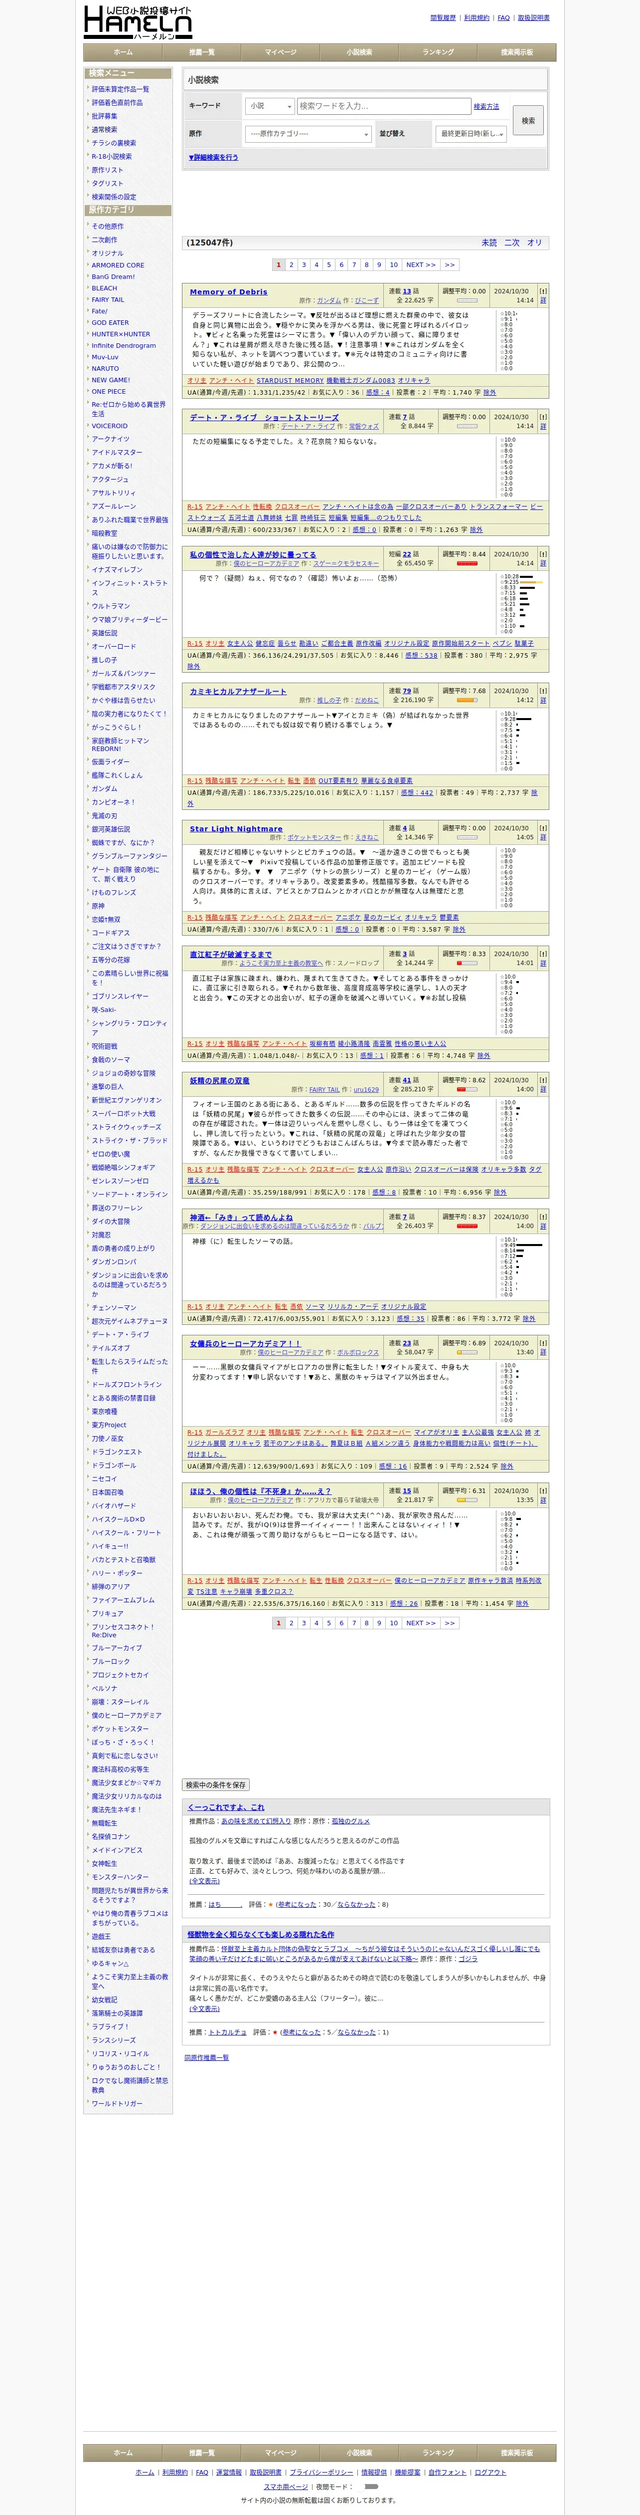
Task: Open 評価未算定作品一覧 in the search menu
Action: coord(120,89)
